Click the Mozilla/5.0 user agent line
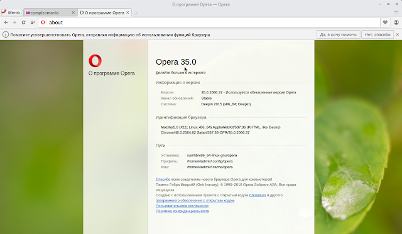Viewport: 402px width, 234px height. tap(220, 127)
